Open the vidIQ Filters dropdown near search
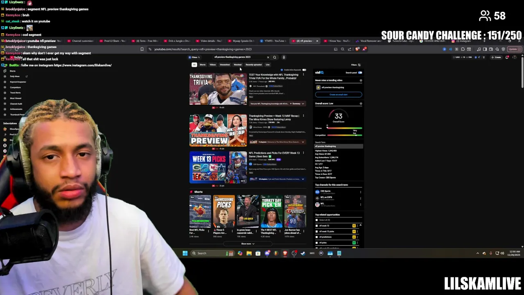This screenshot has width=524, height=295. (x=194, y=57)
